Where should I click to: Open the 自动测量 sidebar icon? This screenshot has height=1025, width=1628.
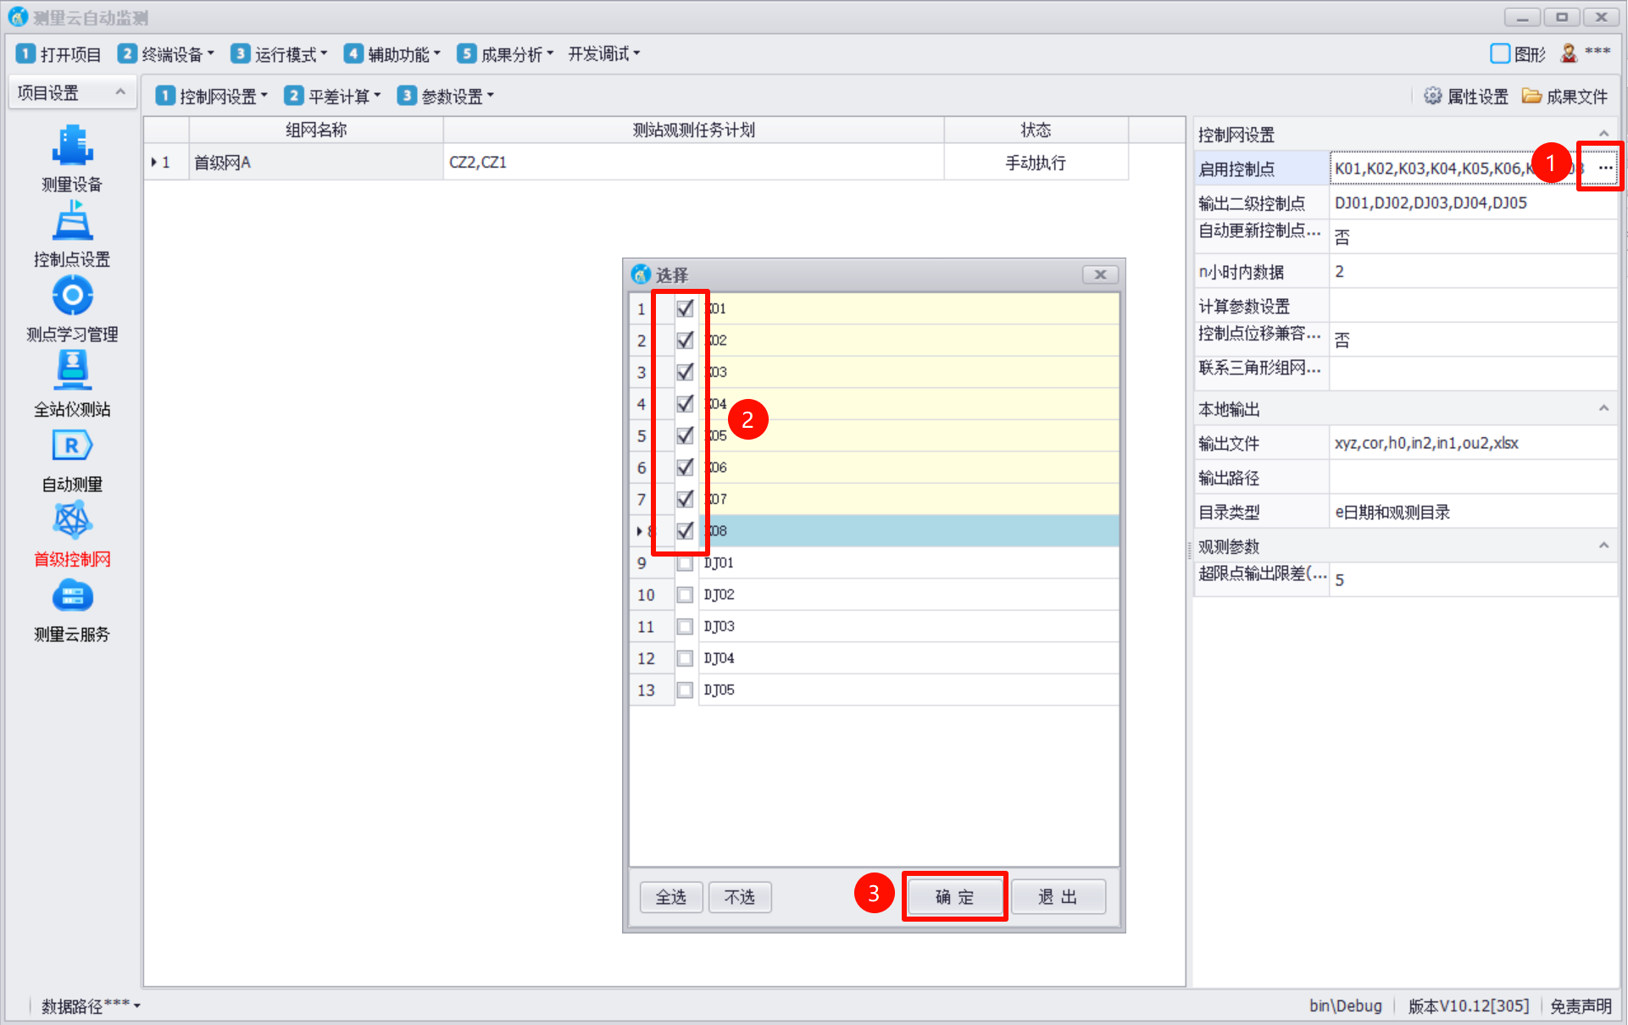[72, 446]
